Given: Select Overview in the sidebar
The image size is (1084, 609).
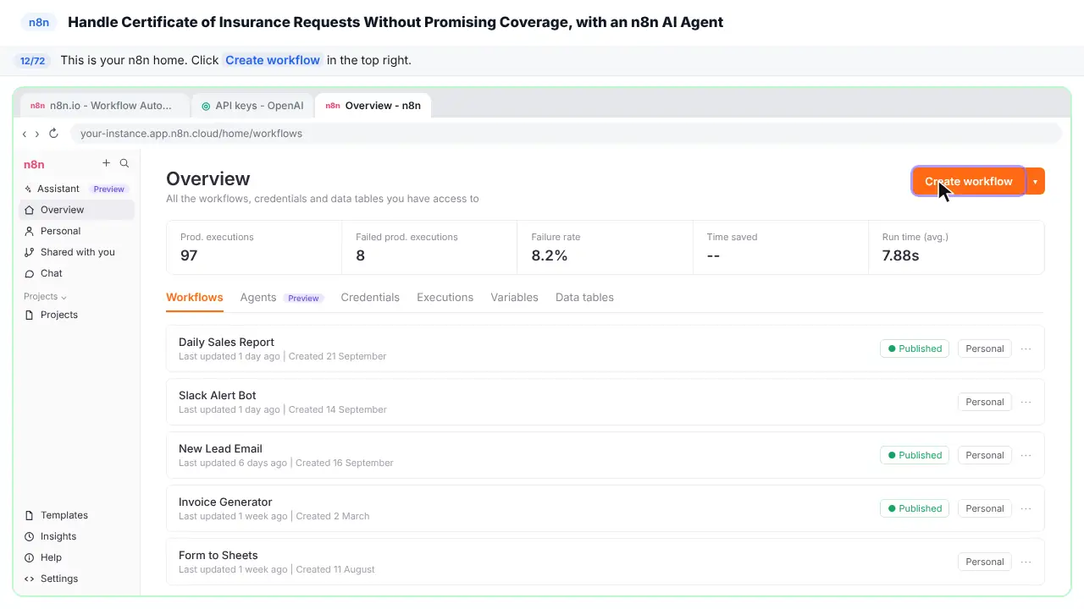Looking at the screenshot, I should point(76,210).
